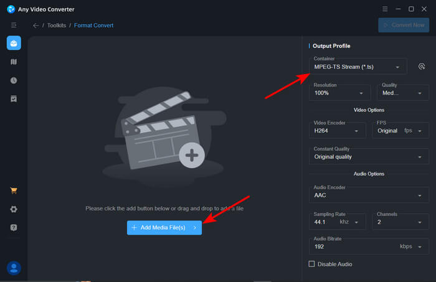Click the clapperboard add-file illustration
The image size is (436, 282).
pyautogui.click(x=164, y=136)
